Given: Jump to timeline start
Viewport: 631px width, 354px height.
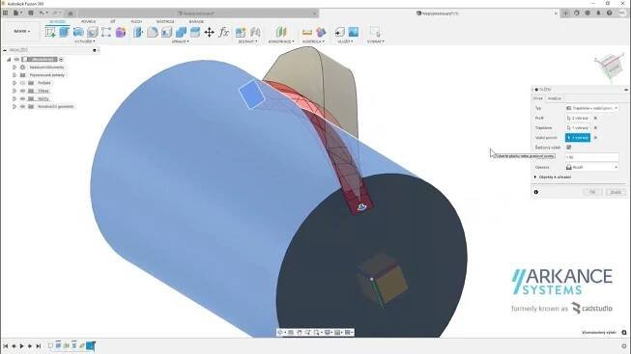Looking at the screenshot, I should [5, 346].
